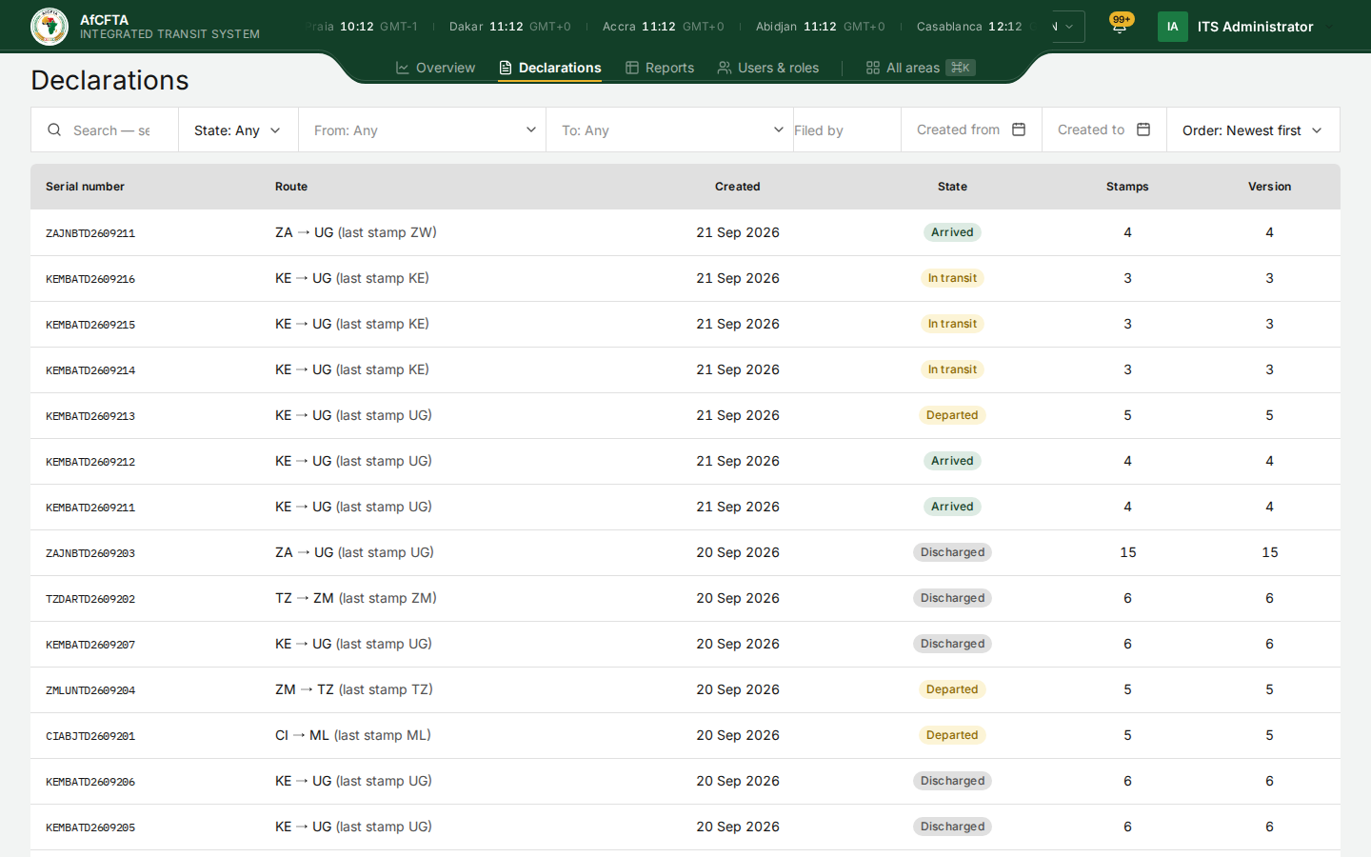The width and height of the screenshot is (1371, 857).
Task: Select serial KEMBATD2609207
Action: click(90, 645)
